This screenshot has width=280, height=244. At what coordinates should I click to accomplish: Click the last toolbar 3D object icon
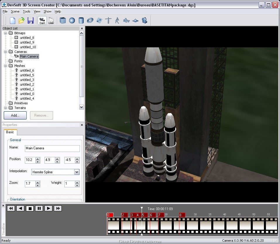tap(145, 20)
